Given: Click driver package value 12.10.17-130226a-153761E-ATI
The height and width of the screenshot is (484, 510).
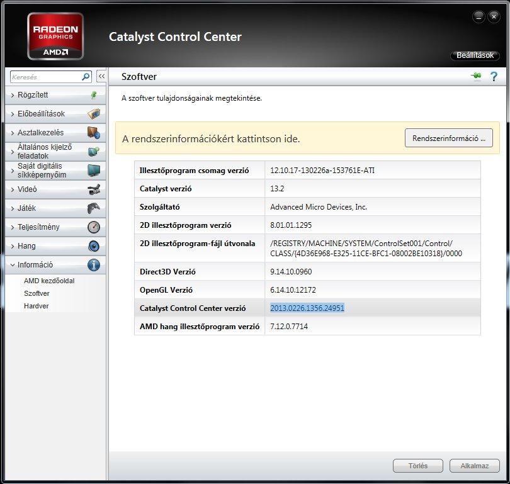Looking at the screenshot, I should [322, 171].
